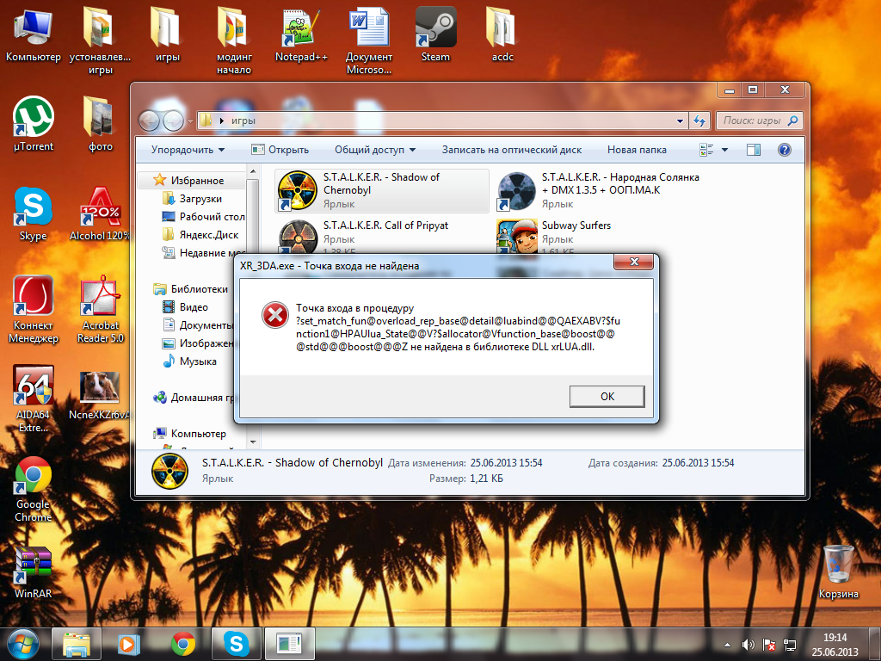Open the Steam desktop shortcut
The width and height of the screenshot is (881, 661).
tap(435, 29)
